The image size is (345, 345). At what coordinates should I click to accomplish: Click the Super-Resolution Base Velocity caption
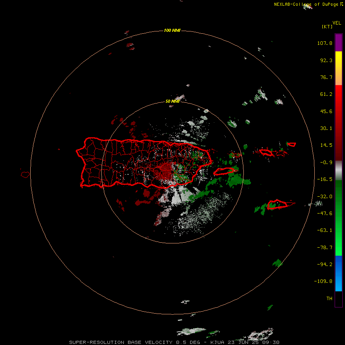[174, 342]
